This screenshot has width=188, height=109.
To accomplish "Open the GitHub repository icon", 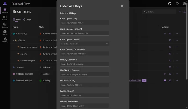I will pos(169,4).
